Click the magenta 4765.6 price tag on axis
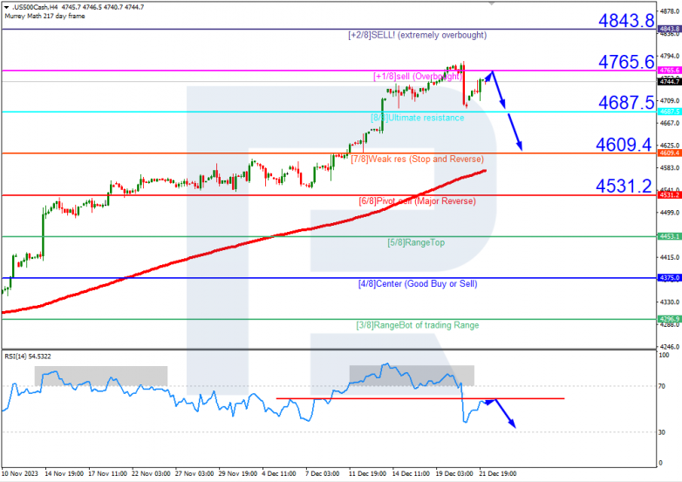The image size is (682, 482). [670, 70]
